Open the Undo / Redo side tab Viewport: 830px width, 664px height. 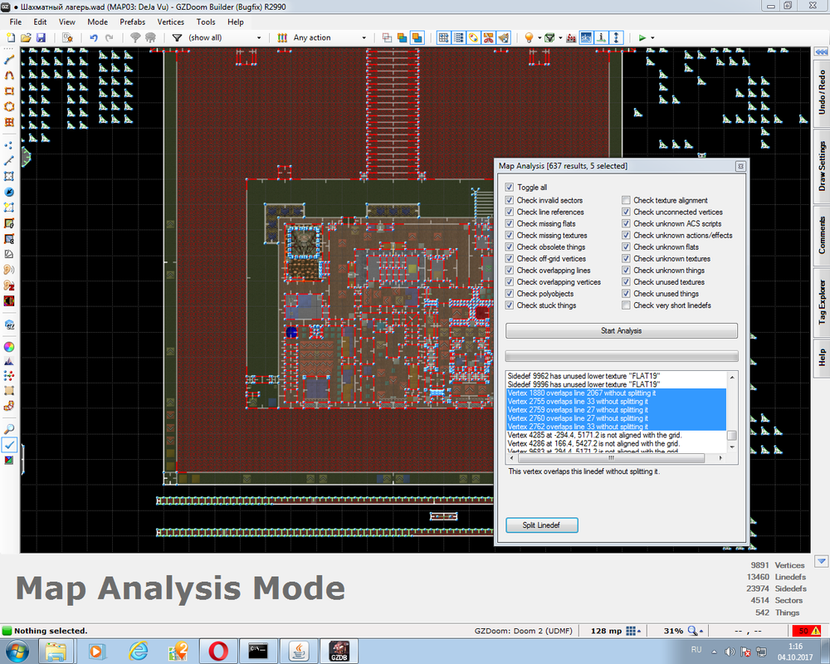[x=822, y=92]
